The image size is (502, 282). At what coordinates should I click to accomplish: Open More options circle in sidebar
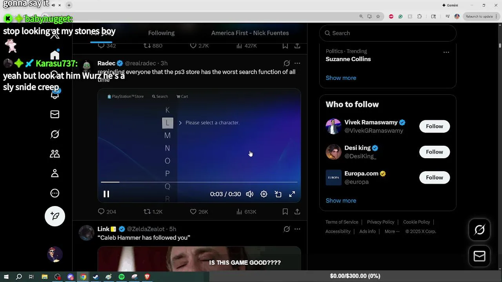tap(55, 193)
